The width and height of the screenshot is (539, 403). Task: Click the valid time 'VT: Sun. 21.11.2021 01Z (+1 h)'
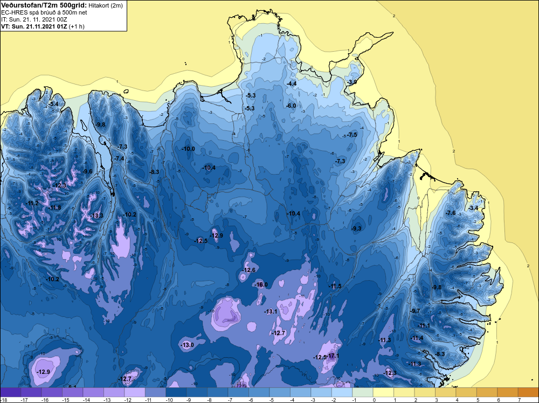point(43,26)
